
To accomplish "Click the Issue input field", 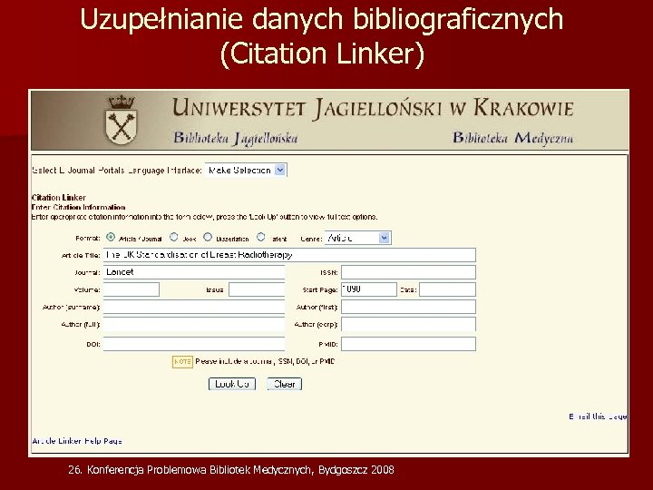I will pyautogui.click(x=257, y=289).
